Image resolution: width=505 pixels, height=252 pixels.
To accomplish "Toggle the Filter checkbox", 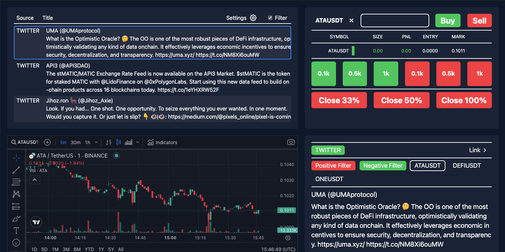I will click(270, 18).
